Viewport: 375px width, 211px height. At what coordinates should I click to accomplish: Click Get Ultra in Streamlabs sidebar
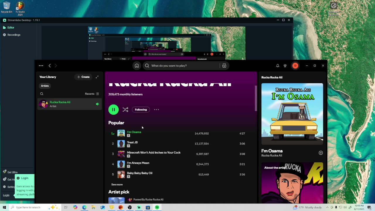(x=10, y=172)
